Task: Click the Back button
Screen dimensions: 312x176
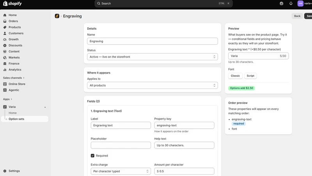Action: pyautogui.click(x=297, y=16)
